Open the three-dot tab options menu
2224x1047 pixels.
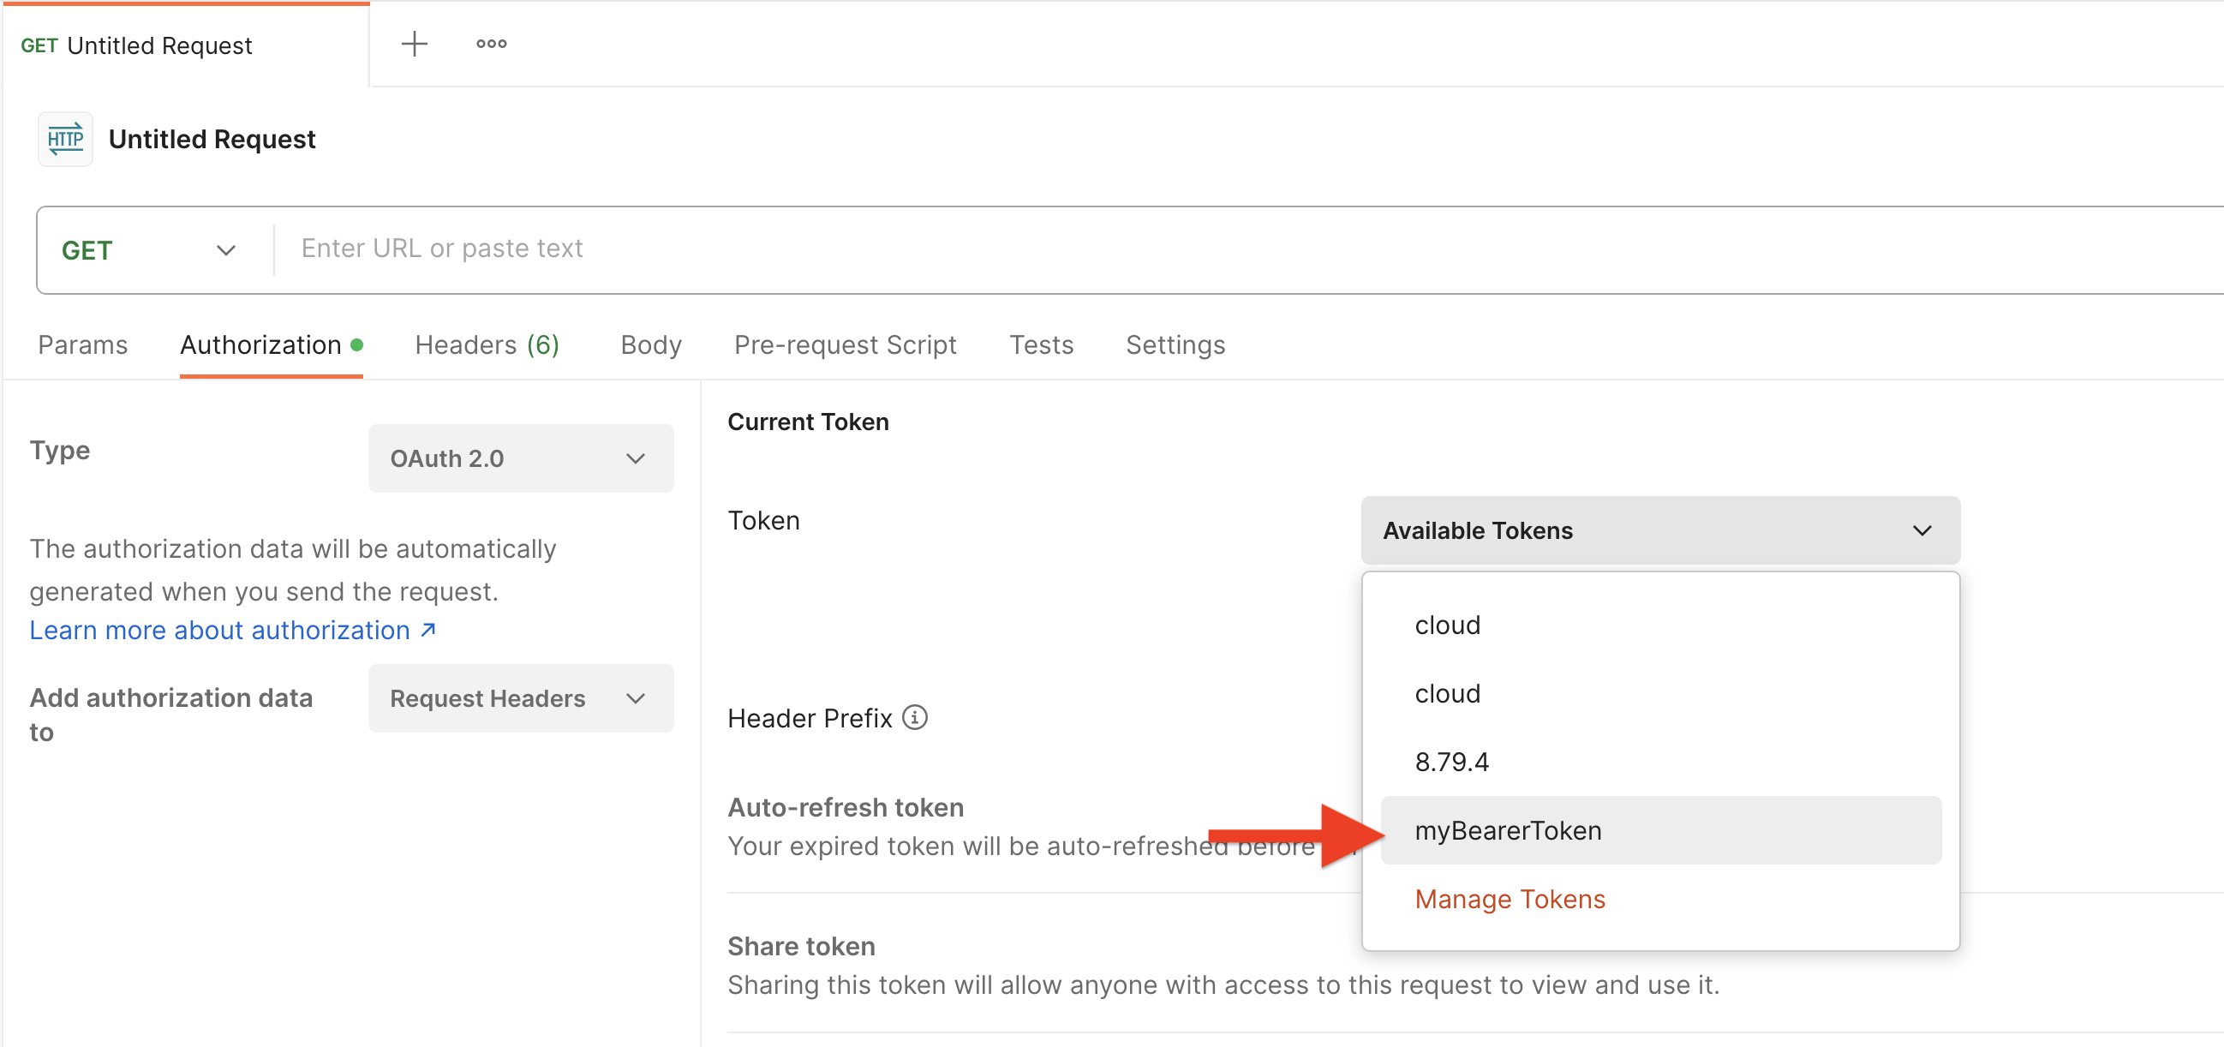(491, 44)
